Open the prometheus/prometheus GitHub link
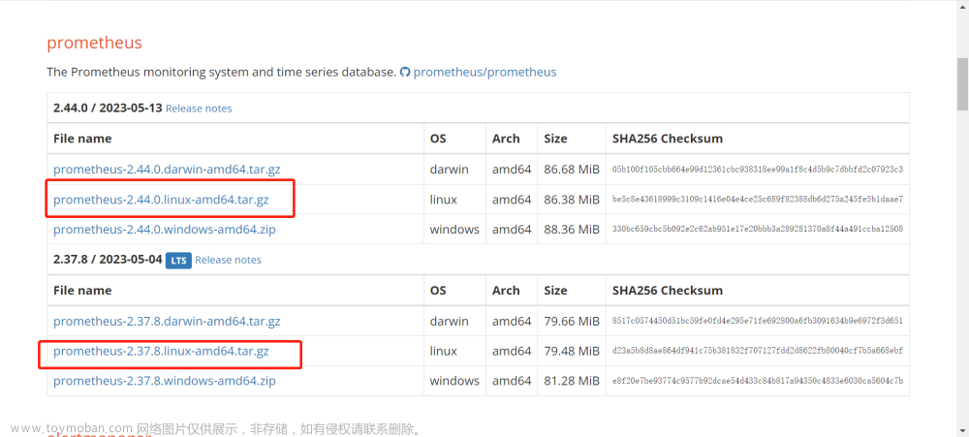Image resolution: width=969 pixels, height=437 pixels. click(x=484, y=73)
